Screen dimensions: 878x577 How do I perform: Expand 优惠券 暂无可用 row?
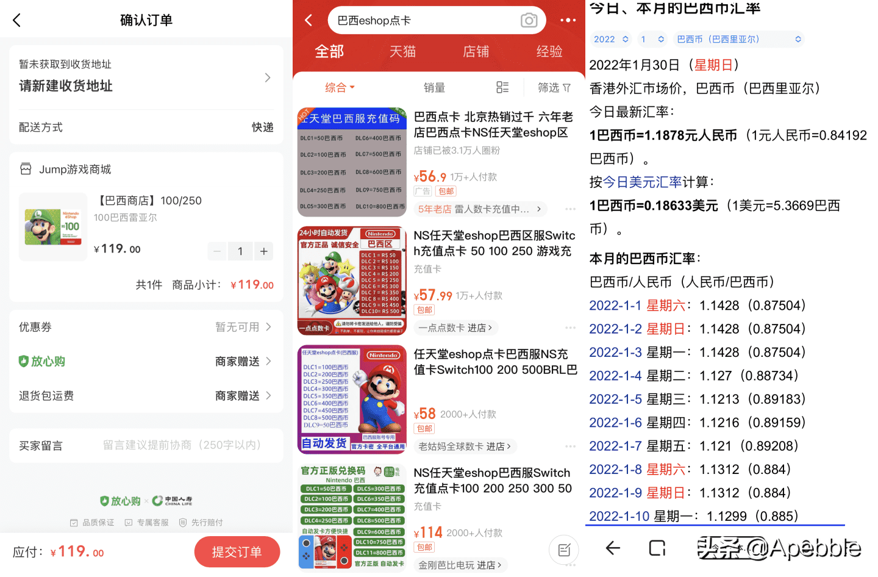pos(146,327)
